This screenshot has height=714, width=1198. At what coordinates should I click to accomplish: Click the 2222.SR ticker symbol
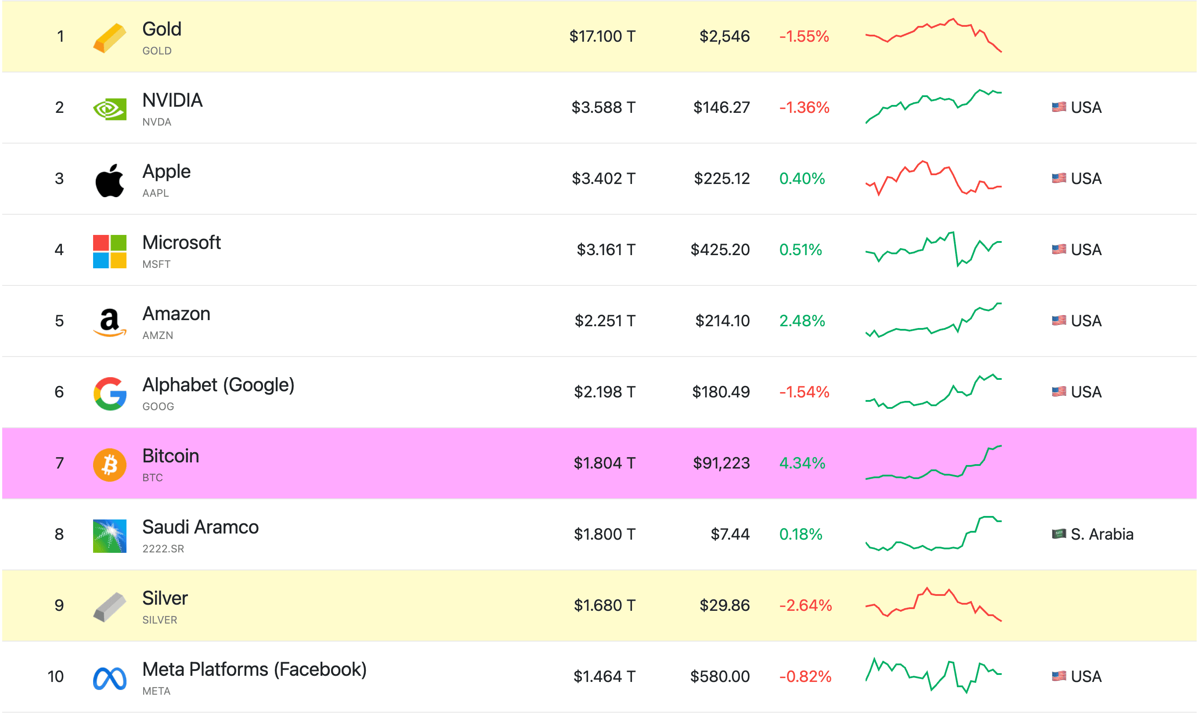pos(163,549)
